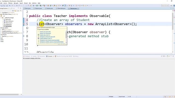Switch to the Demo.java editor tab

point(28,8)
